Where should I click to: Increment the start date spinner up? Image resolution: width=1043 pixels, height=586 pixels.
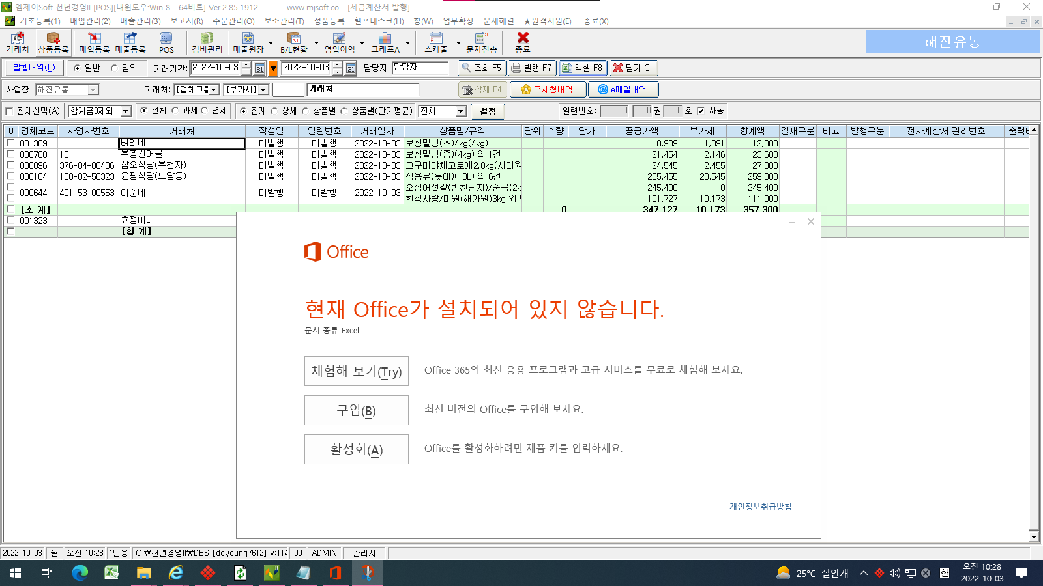click(x=246, y=64)
